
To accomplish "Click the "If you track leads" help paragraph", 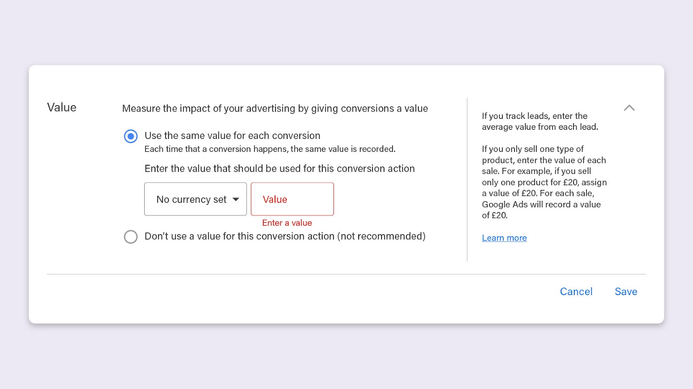I will [x=540, y=122].
